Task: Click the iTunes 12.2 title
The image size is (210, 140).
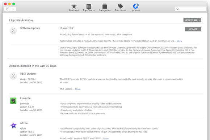Action: click(x=67, y=28)
